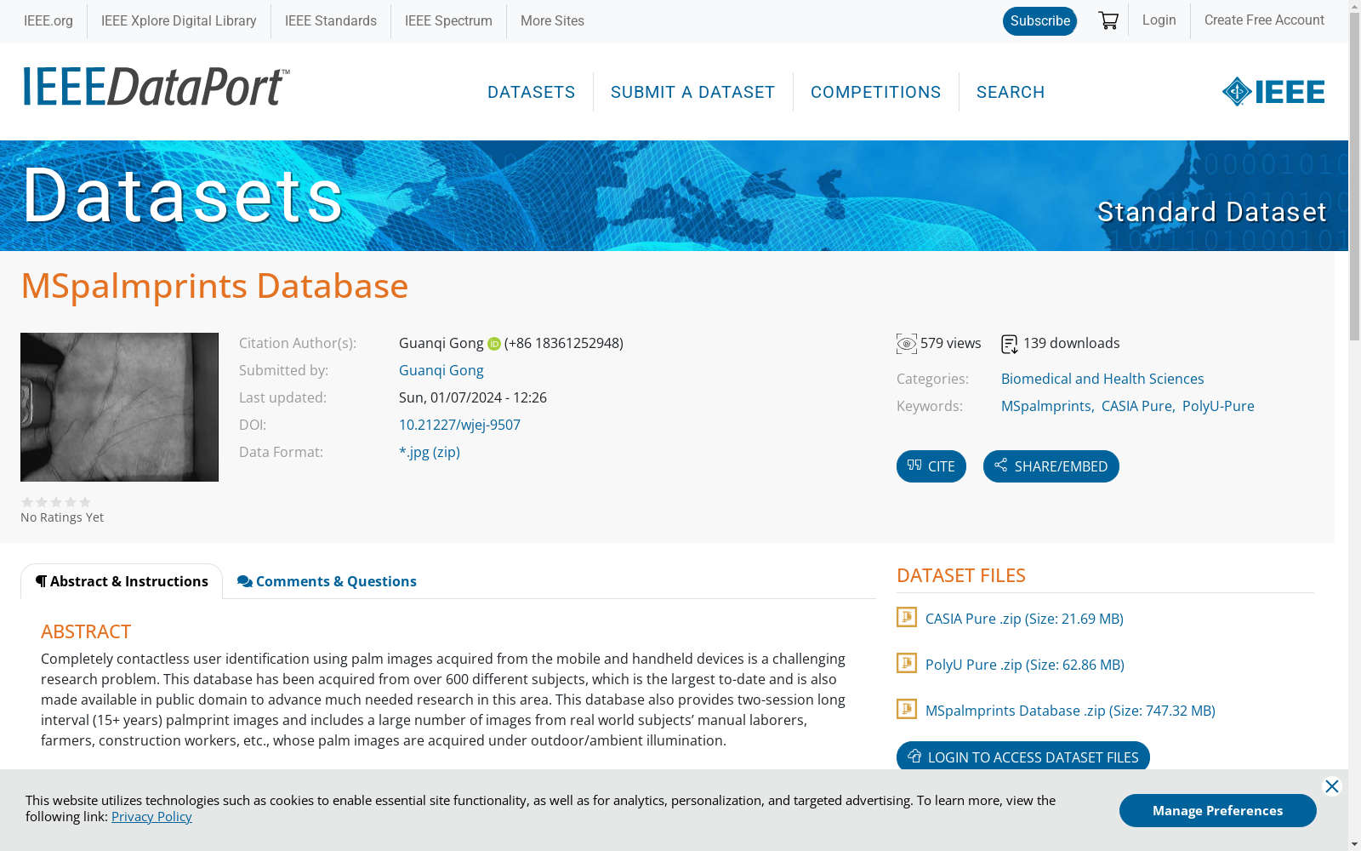1361x851 pixels.
Task: Rate the dataset with the first star
Action: pyautogui.click(x=27, y=502)
